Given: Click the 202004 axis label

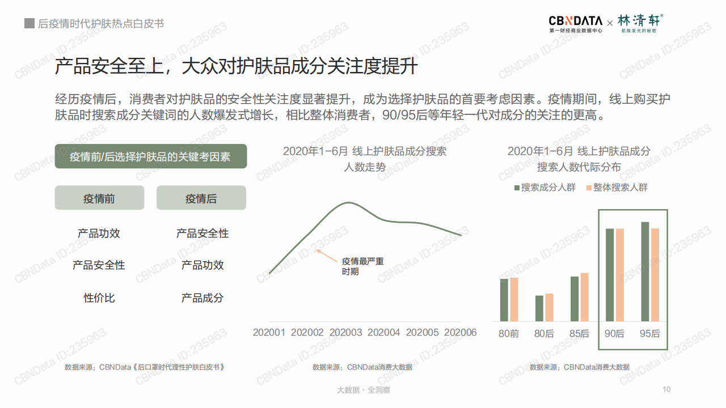Looking at the screenshot, I should pos(384,333).
